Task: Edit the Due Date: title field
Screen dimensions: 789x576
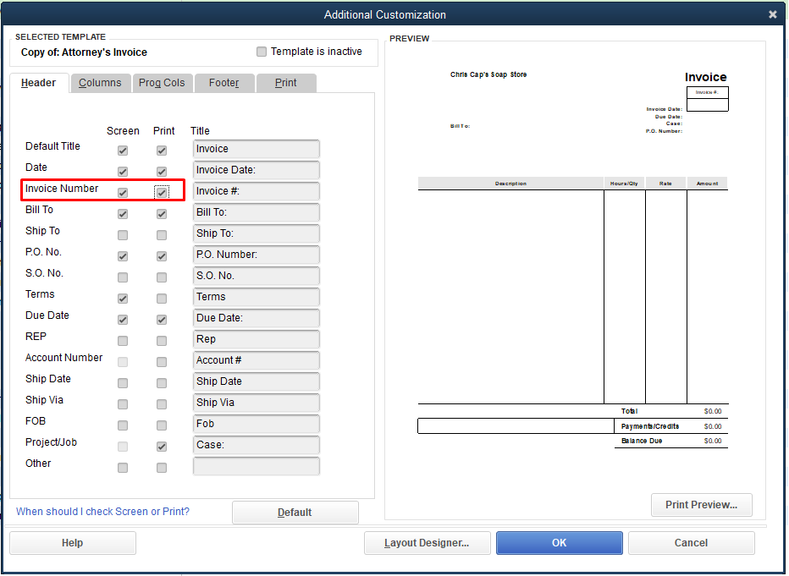Action: [x=257, y=318]
